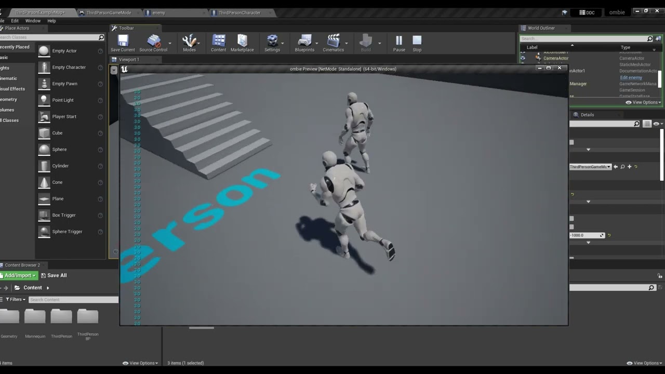Open the Modes toolbar icon

coord(189,41)
